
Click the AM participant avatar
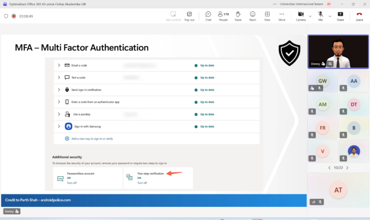323,104
